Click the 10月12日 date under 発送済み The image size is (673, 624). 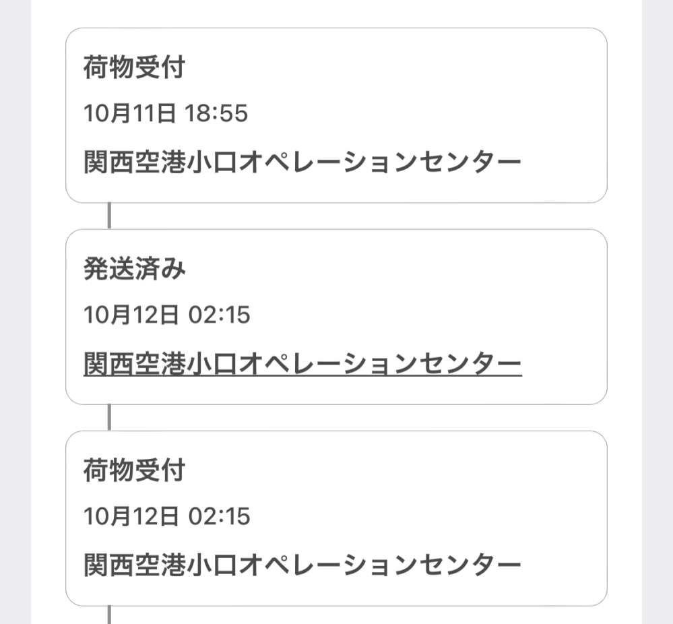click(131, 315)
